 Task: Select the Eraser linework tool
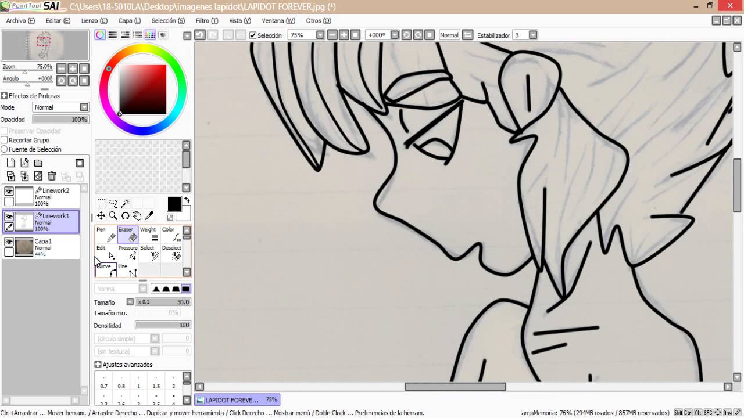[128, 234]
